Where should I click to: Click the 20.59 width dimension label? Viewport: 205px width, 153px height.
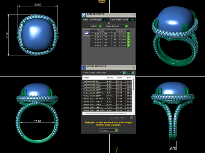38,5
